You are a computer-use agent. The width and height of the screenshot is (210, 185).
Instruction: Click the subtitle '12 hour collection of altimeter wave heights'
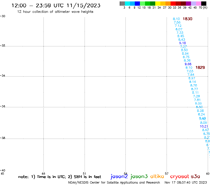55,12
